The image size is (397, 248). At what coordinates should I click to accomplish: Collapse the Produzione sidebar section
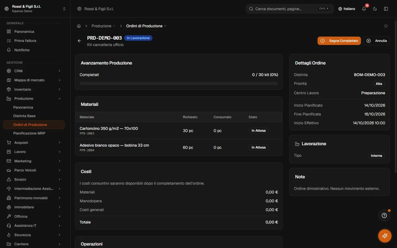pos(34,99)
